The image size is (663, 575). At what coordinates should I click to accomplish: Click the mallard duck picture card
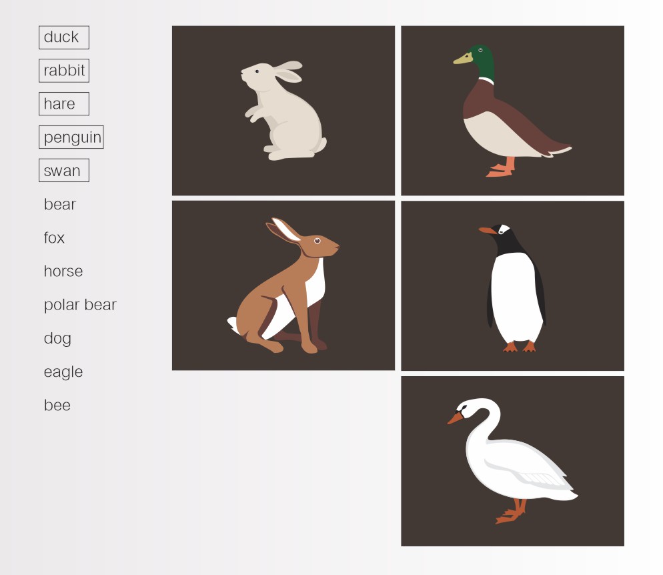click(x=512, y=111)
